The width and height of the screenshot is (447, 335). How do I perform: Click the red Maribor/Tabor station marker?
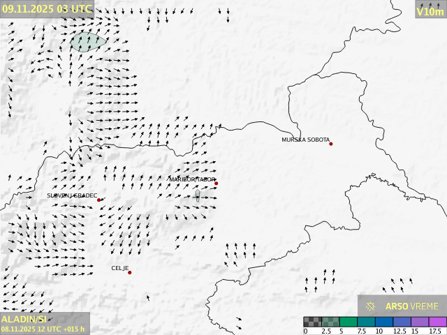(216, 184)
